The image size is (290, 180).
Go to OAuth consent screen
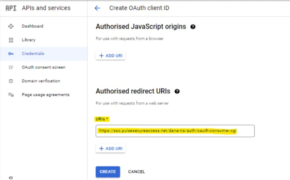(x=44, y=67)
